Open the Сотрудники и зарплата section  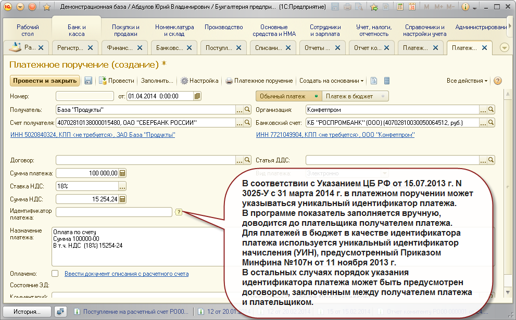[x=325, y=30]
